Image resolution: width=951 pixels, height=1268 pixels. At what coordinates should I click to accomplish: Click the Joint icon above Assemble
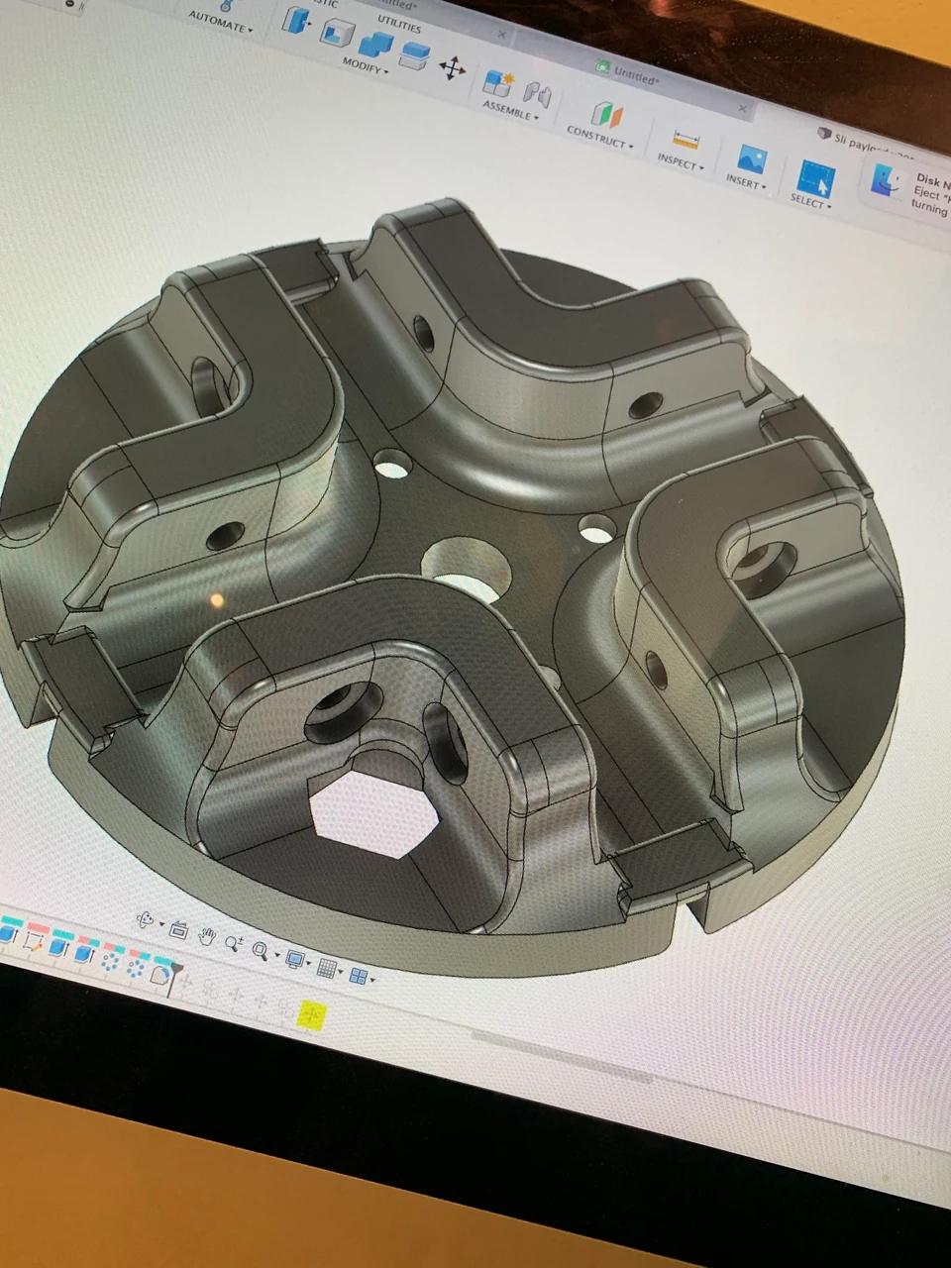click(537, 94)
